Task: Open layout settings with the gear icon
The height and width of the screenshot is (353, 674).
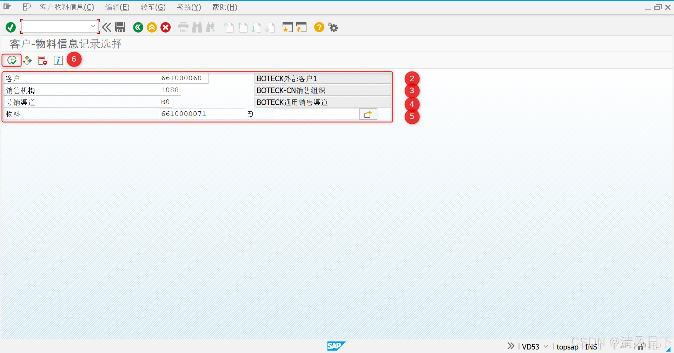Action: pos(332,27)
